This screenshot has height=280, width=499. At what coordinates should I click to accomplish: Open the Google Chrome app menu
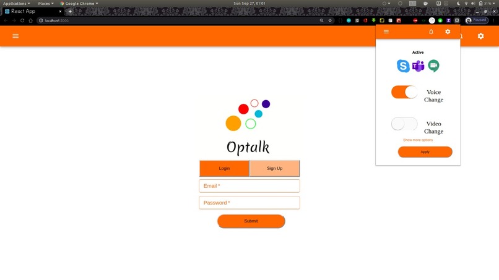point(79,4)
